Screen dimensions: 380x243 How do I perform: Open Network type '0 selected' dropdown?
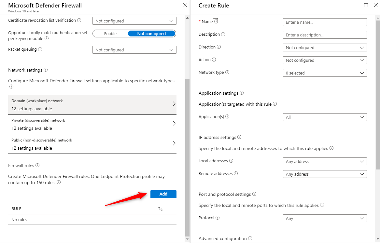[x=325, y=73]
